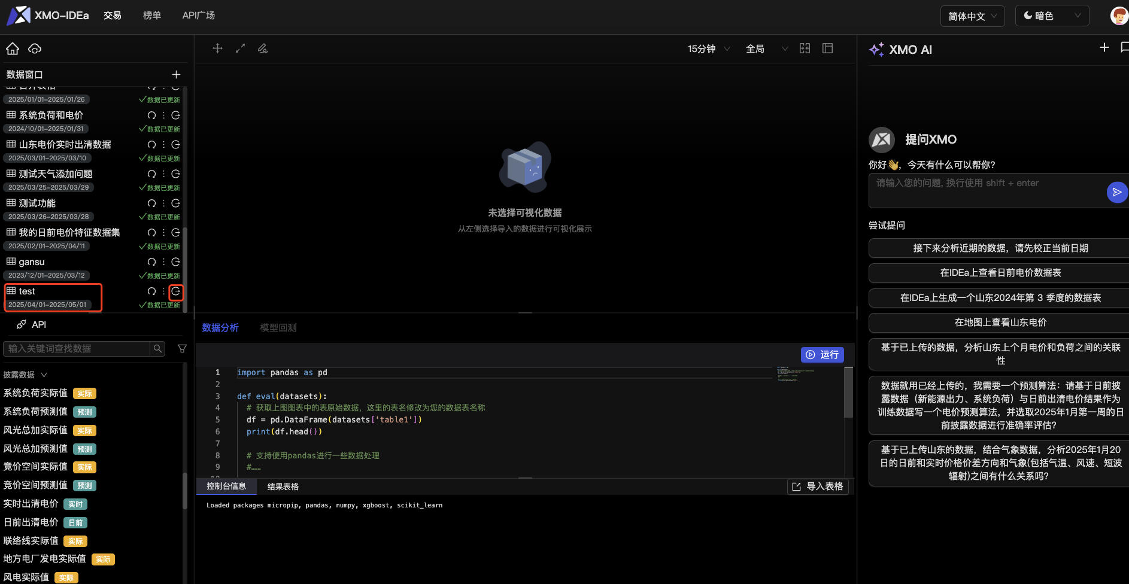Click the expand arrows icon in chart toolbar
Image resolution: width=1129 pixels, height=584 pixels.
240,48
